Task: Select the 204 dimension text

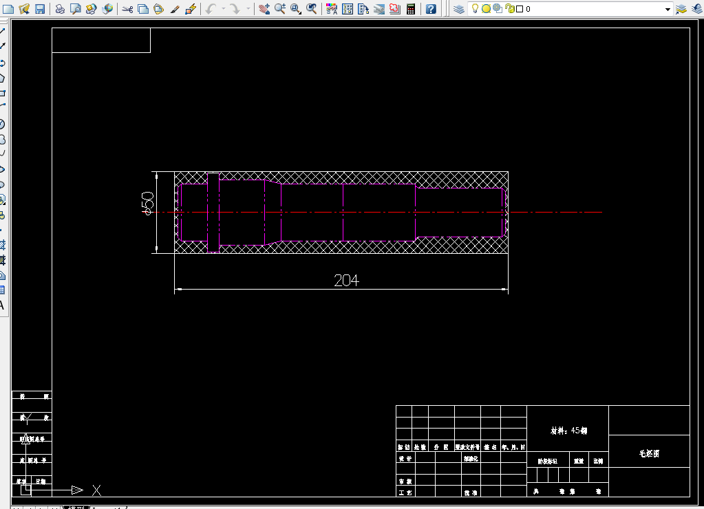Action: click(346, 280)
